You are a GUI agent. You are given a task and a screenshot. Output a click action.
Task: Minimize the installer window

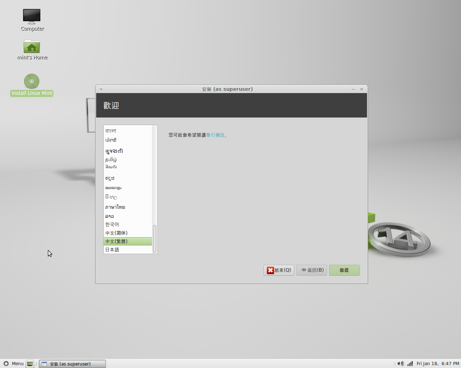[x=353, y=89]
